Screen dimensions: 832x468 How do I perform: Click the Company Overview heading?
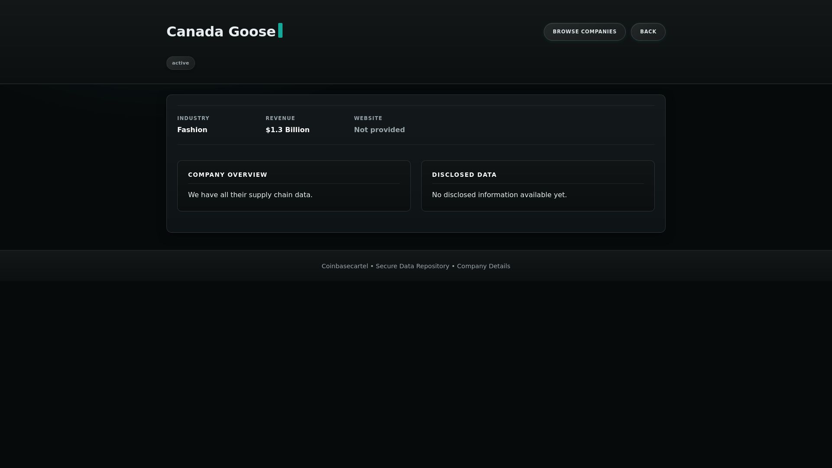click(x=227, y=175)
